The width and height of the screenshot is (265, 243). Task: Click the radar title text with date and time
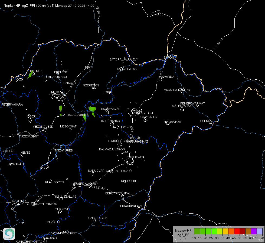point(49,6)
